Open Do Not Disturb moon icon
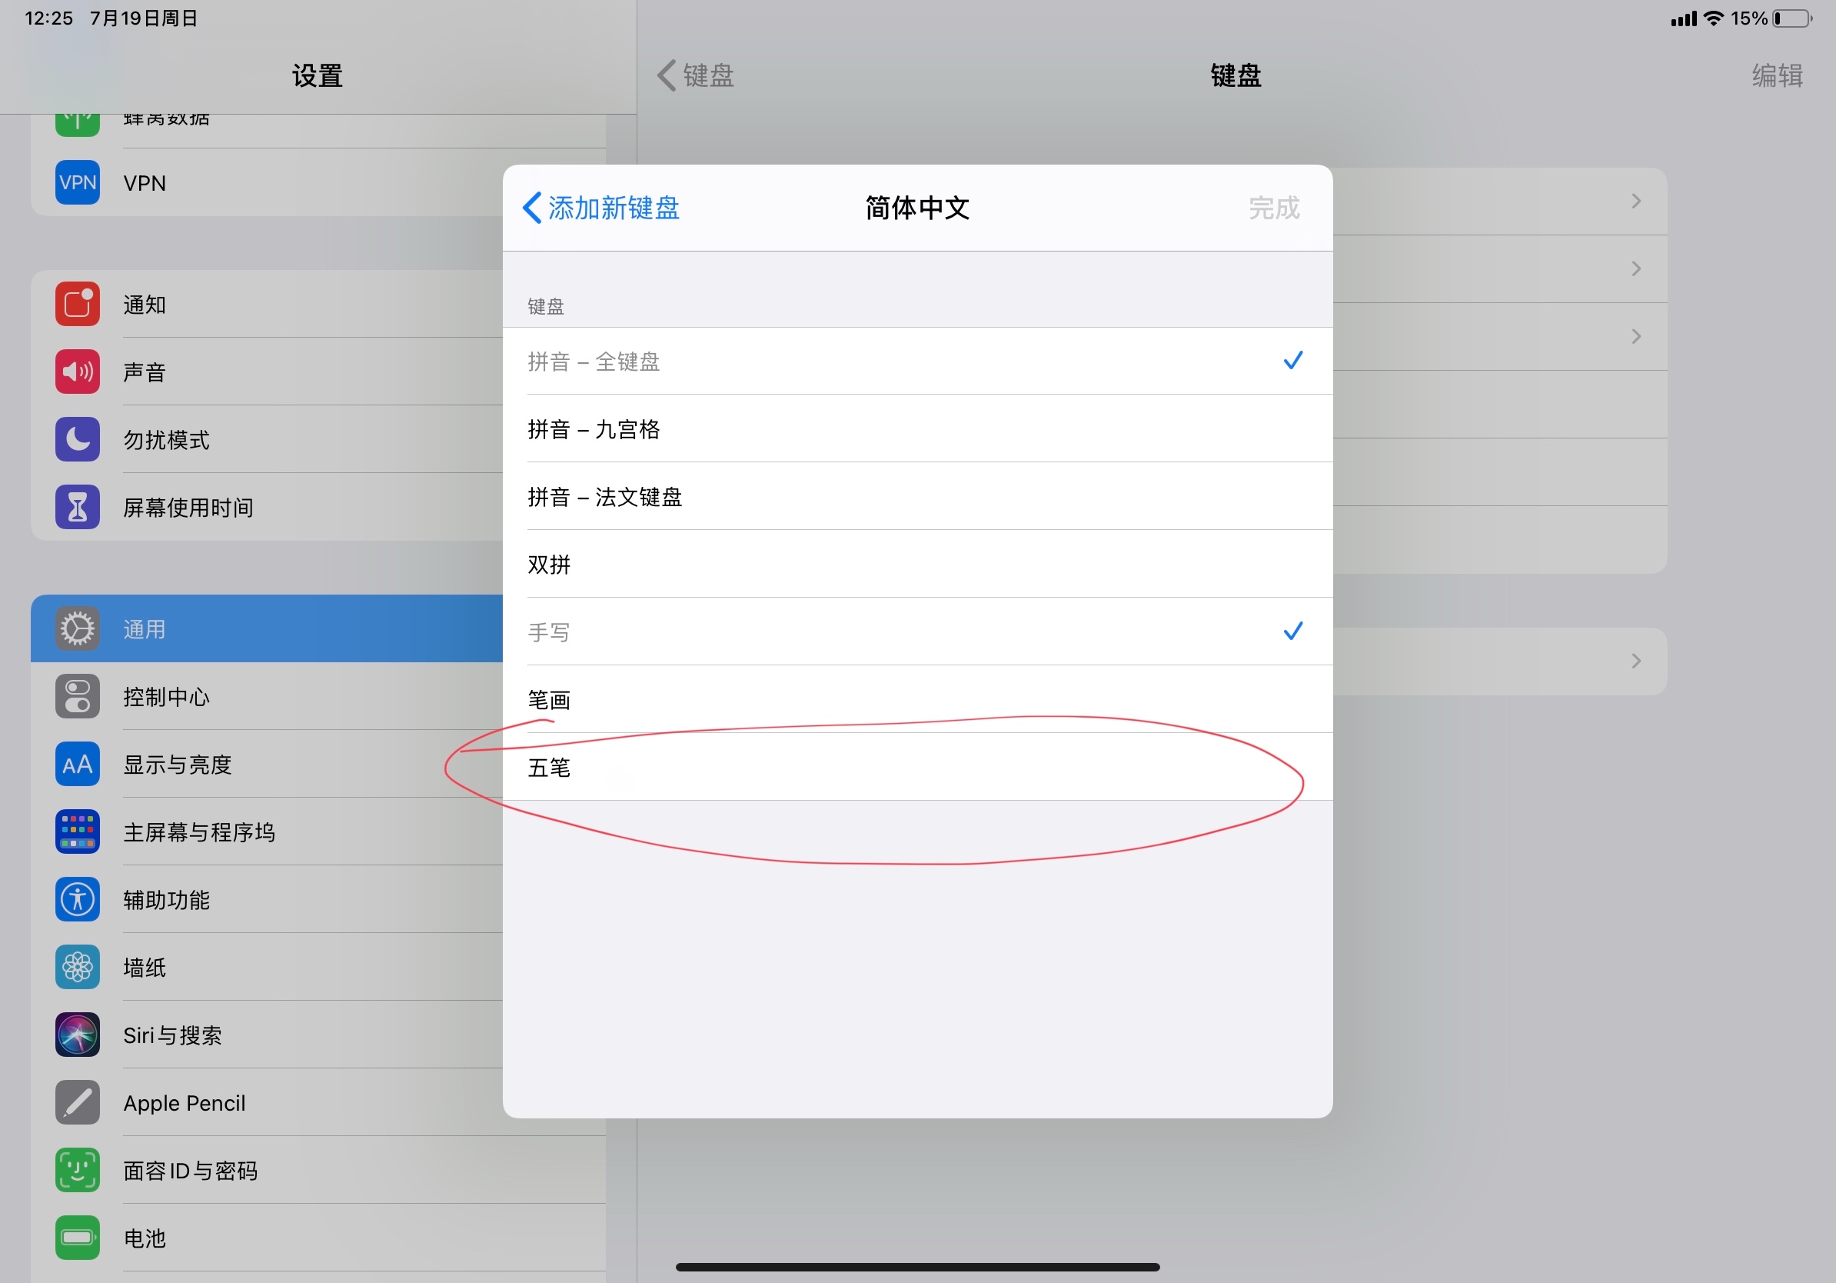Image resolution: width=1836 pixels, height=1283 pixels. point(78,439)
